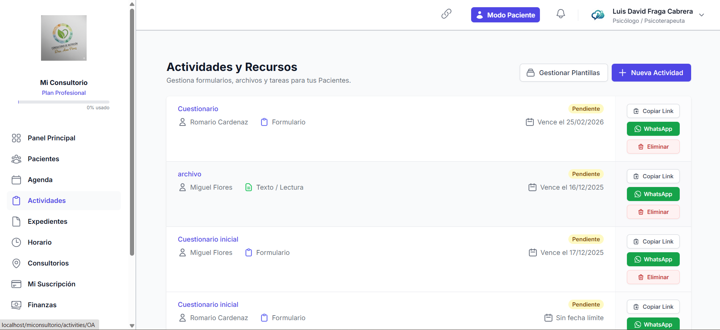Click the Pendiente badge on archivo row
Viewport: 720px width, 330px height.
(586, 174)
